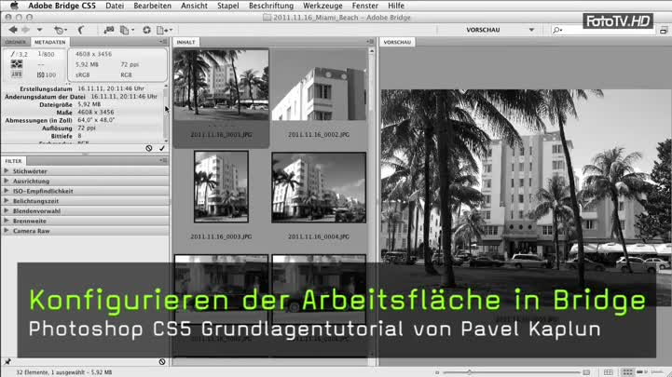Select the FILTER panel tab
672x377 pixels.
click(x=13, y=161)
